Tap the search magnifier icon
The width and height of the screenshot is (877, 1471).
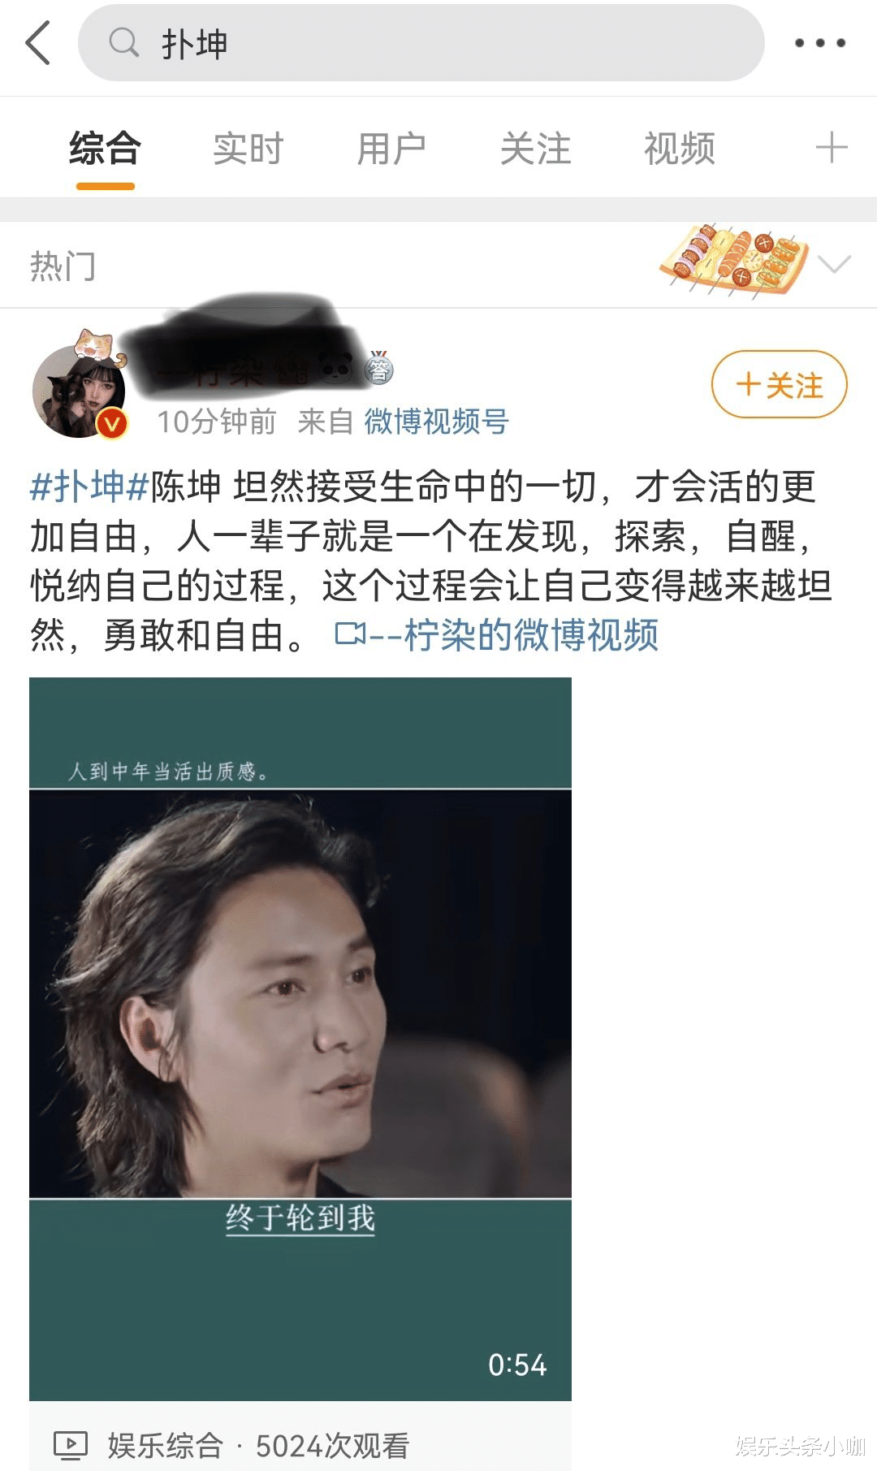point(123,42)
